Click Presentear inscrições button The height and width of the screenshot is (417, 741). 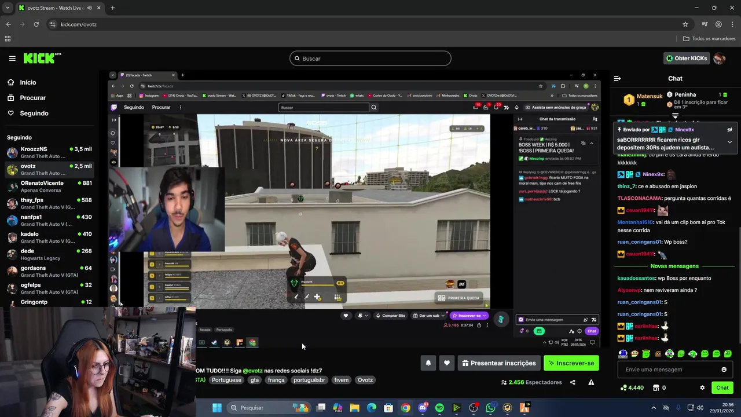pyautogui.click(x=498, y=363)
